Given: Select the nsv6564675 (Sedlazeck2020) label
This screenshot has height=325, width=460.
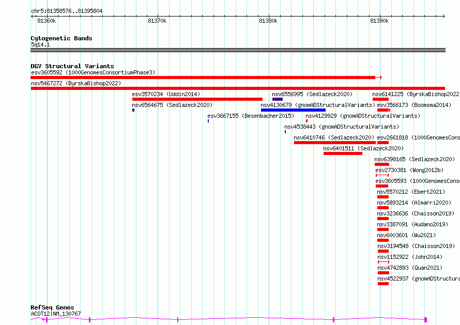Looking at the screenshot, I should click(x=172, y=105).
